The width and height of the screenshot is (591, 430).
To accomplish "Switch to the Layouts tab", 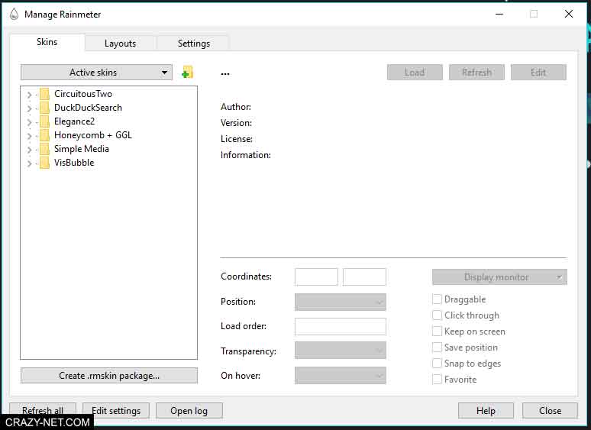I will [x=120, y=44].
